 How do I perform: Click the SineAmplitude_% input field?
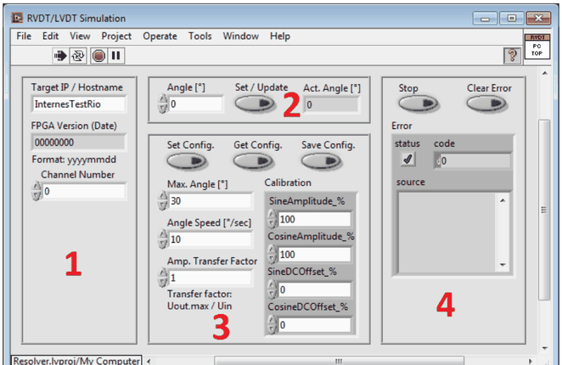pyautogui.click(x=315, y=219)
